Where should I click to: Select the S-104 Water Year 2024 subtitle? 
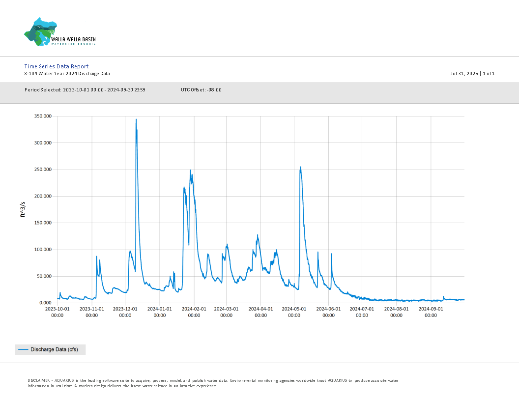tap(67, 74)
